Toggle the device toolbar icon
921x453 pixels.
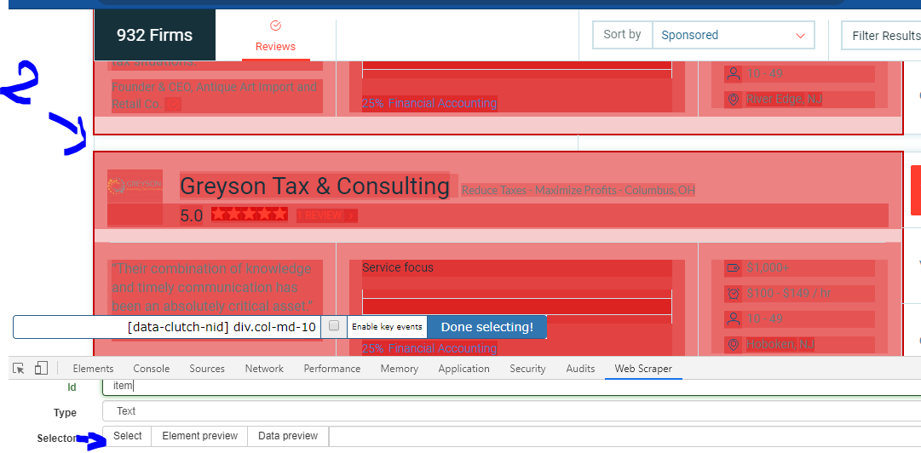coord(41,368)
